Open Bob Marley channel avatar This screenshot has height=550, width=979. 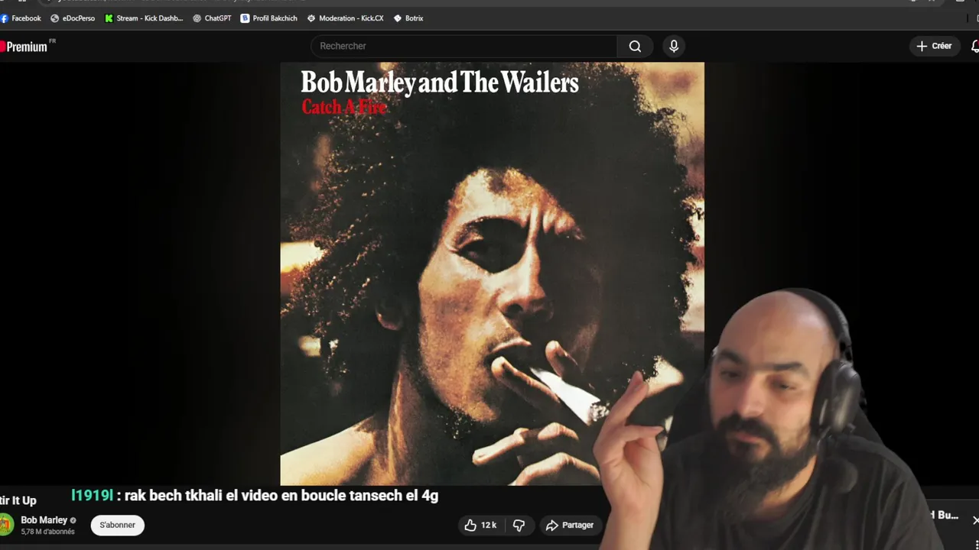tap(5, 525)
